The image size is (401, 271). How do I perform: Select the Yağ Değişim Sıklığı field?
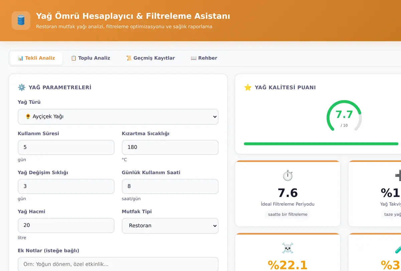[66, 186]
